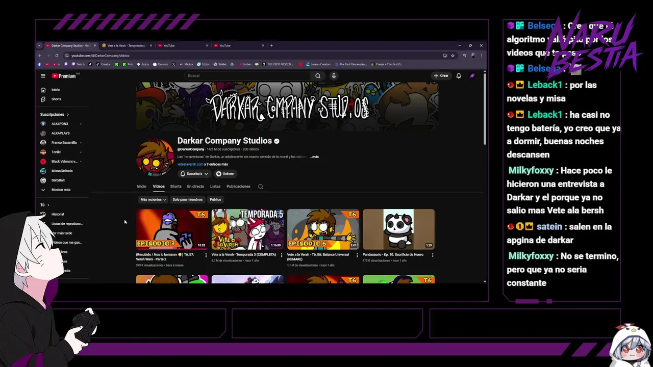
Task: Click the search magnifier button
Action: [x=318, y=75]
